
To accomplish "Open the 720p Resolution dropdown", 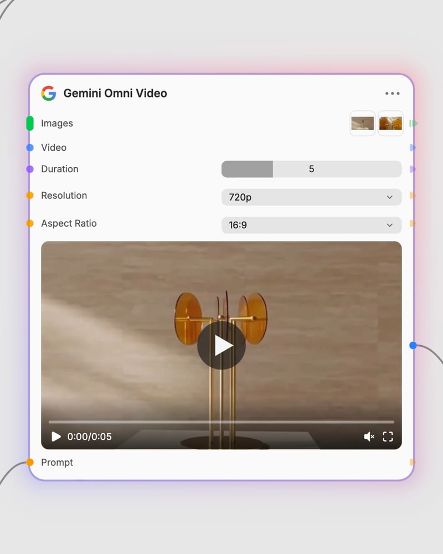I will [311, 197].
